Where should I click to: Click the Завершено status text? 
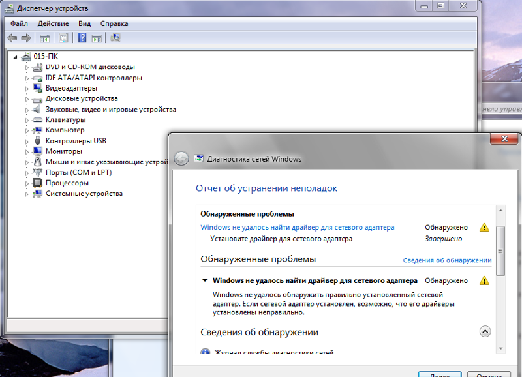coord(443,239)
